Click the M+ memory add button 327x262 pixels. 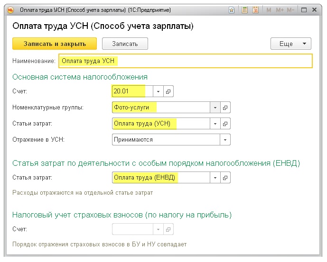280,10
